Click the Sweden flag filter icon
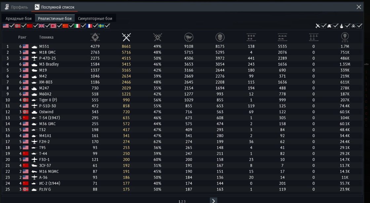This screenshot has width=370, height=203. point(101,26)
